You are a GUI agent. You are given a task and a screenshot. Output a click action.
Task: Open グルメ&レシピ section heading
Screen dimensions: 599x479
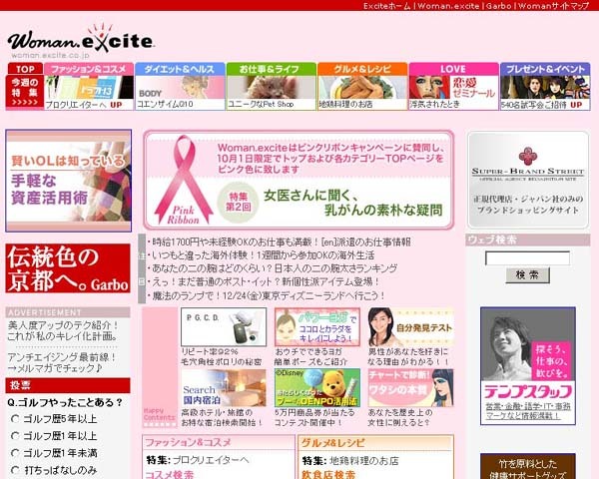coord(332,443)
